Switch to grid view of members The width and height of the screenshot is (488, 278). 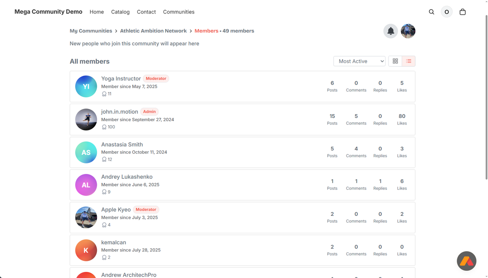(395, 61)
